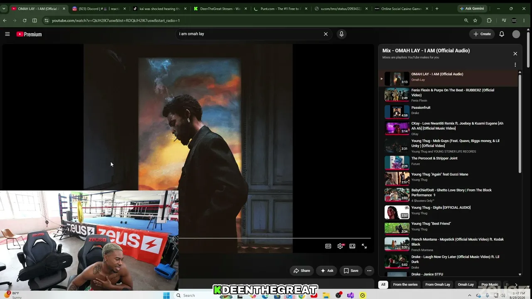The image size is (532, 299).
Task: Open 'Young Thug - Mob Guys' title
Action: click(456, 143)
